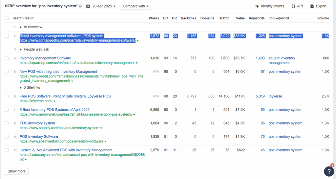Toggle the select-all checkbox in the header row
Viewport: 336px width, 179px height.
pos(7,18)
